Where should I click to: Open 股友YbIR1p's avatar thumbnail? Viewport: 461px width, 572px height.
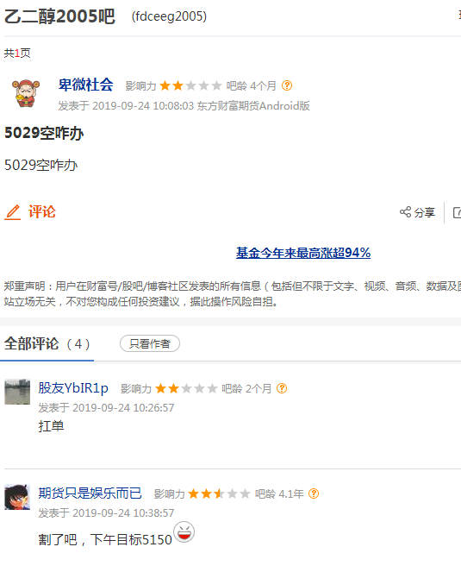(17, 392)
